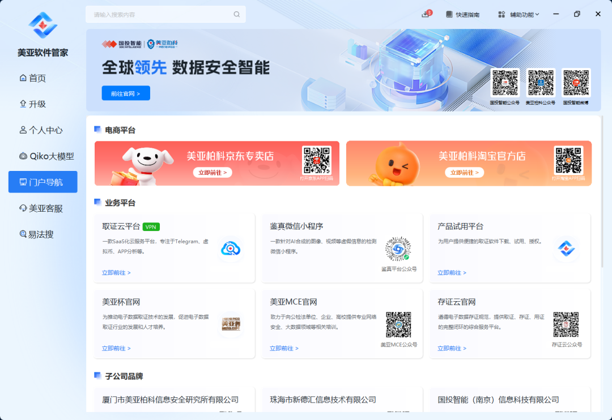This screenshot has width=612, height=420.
Task: Click the 存证云公众号 QR code
Action: coord(566,324)
